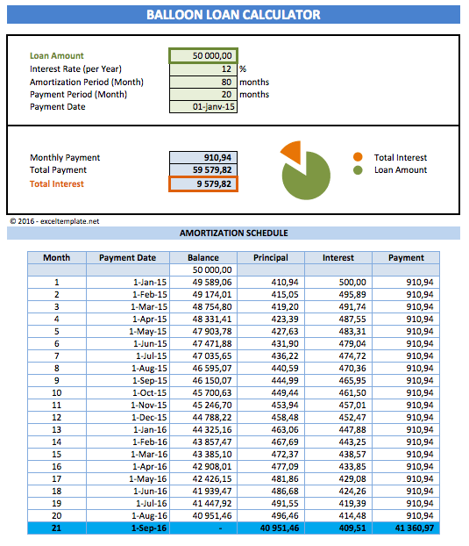The image size is (469, 546).
Task: Select the Loan Amount legend label
Action: point(401,170)
